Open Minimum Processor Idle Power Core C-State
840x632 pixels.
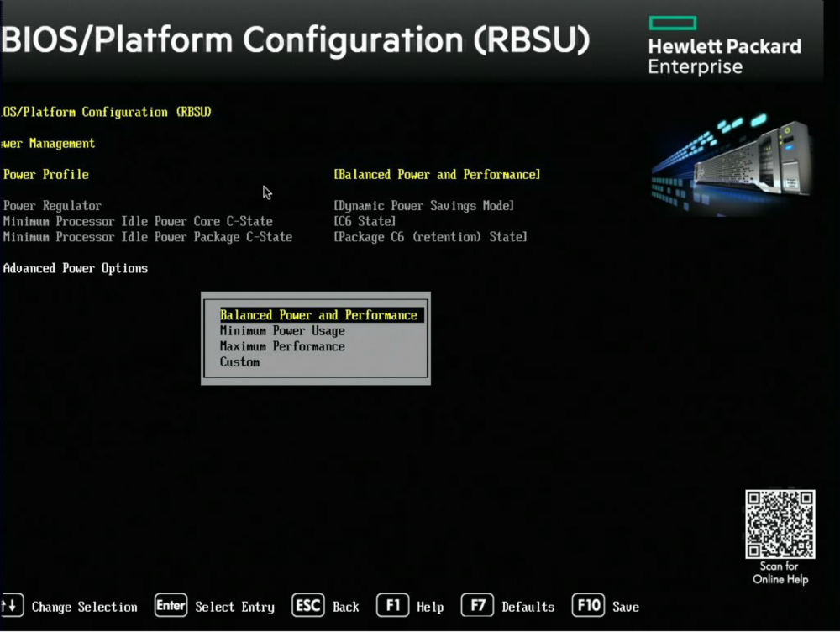click(138, 221)
